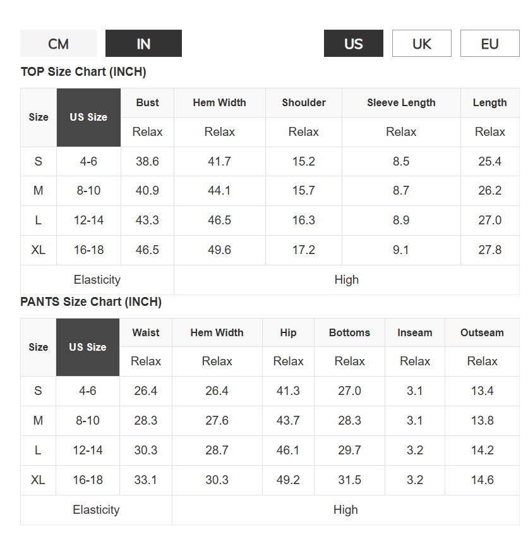Click the 16-18 US size in TOP chart

(88, 250)
